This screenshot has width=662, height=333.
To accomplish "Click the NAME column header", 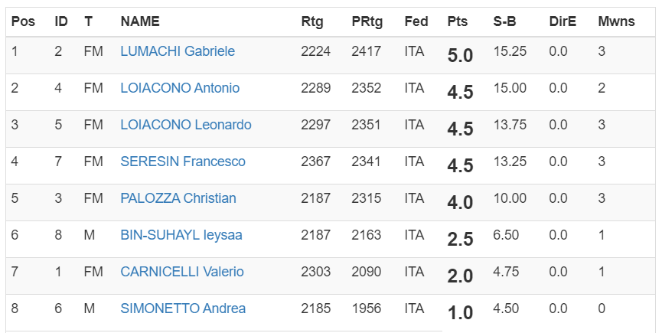I will tap(139, 21).
